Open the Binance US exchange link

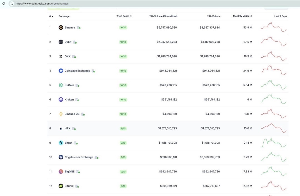point(72,114)
